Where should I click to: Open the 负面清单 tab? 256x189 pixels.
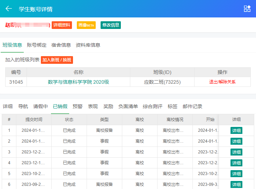point(128,106)
